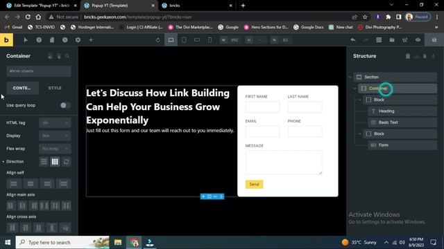Image resolution: width=444 pixels, height=249 pixels.
Task: Click the taskbar search box
Action: pyautogui.click(x=62, y=243)
